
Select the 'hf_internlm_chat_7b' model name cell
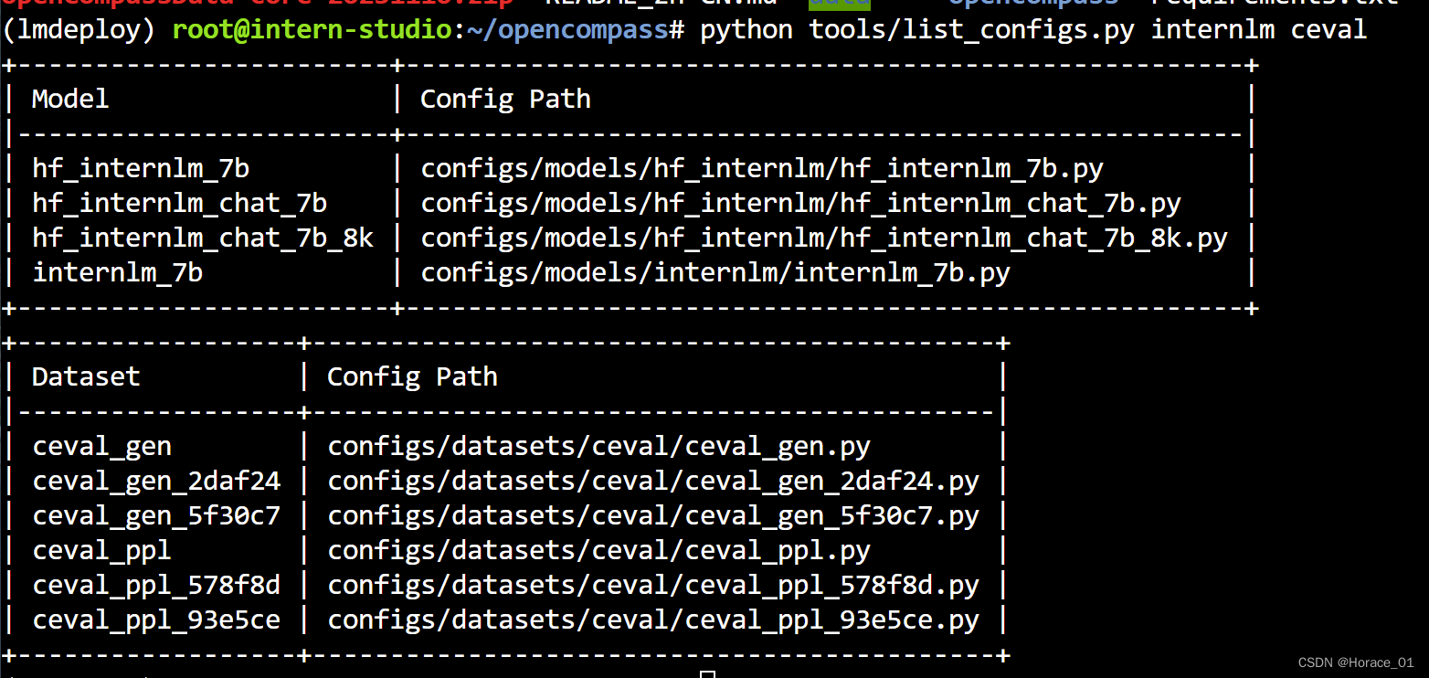[x=179, y=203]
